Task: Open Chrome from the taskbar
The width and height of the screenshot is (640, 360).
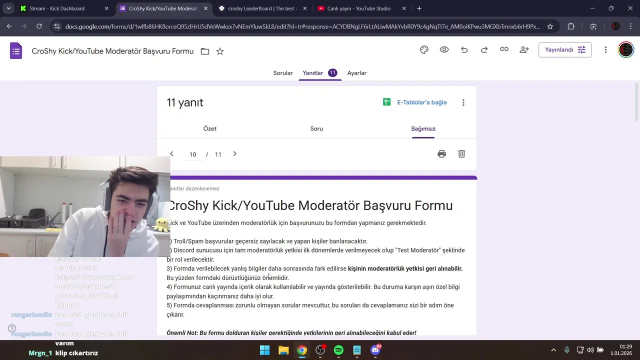Action: coord(302,350)
